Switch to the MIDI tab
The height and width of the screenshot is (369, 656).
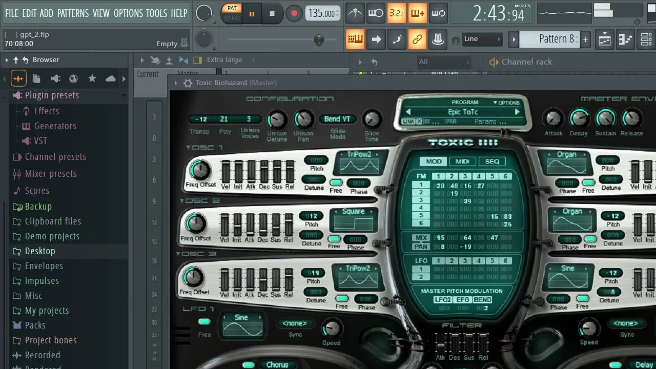pos(462,161)
